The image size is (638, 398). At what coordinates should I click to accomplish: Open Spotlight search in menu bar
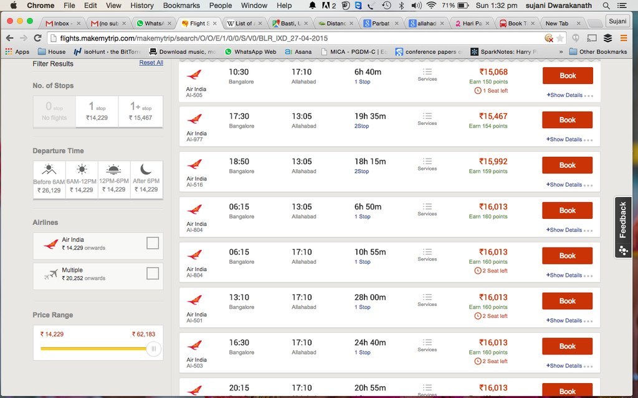pos(606,6)
